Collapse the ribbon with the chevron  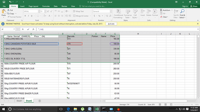click(198, 20)
